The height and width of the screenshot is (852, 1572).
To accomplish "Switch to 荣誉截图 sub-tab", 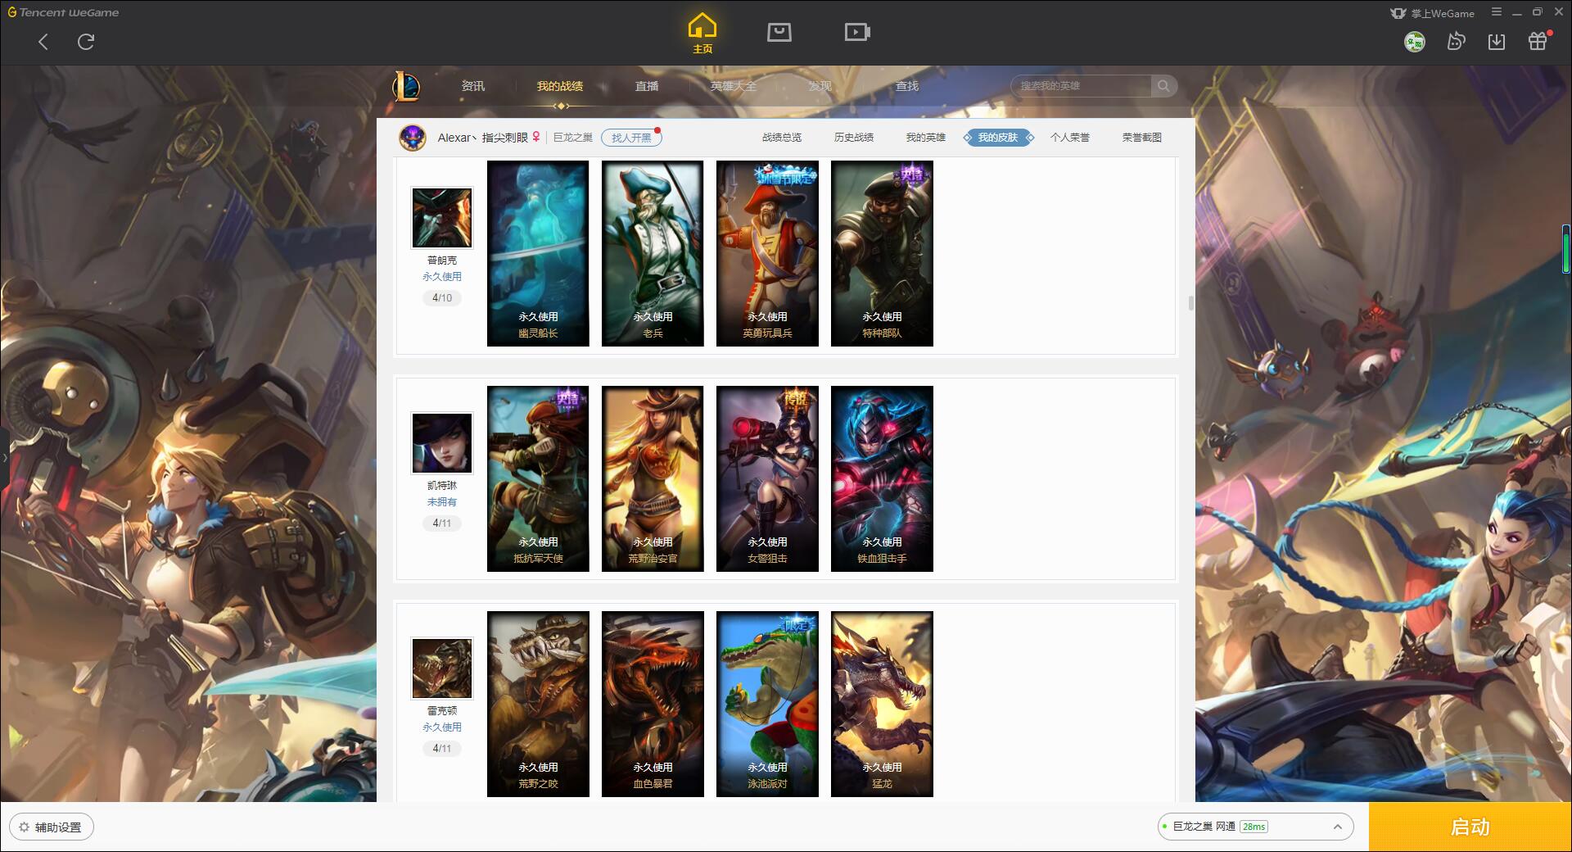I will click(x=1142, y=138).
